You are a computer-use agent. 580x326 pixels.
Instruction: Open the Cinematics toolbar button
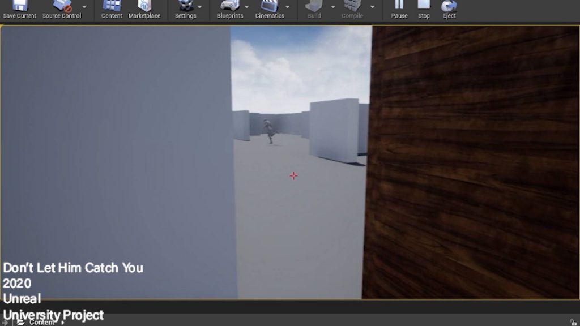[x=269, y=10]
